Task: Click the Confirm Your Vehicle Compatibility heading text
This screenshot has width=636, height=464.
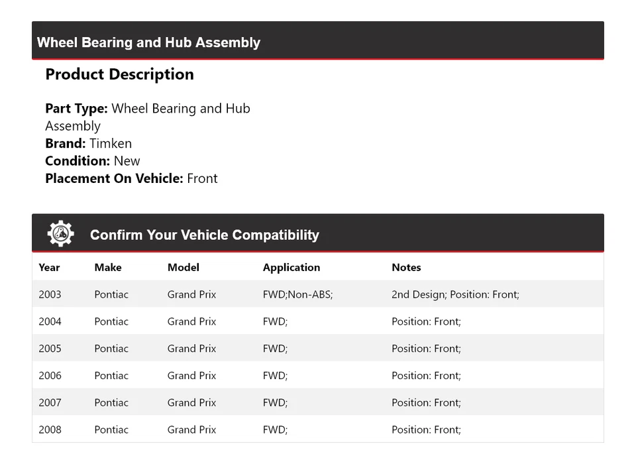Action: [204, 235]
